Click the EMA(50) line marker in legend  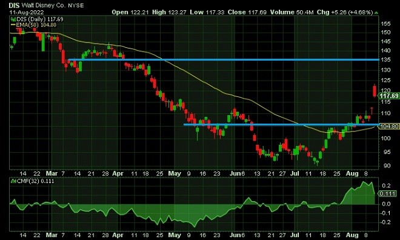(13, 25)
